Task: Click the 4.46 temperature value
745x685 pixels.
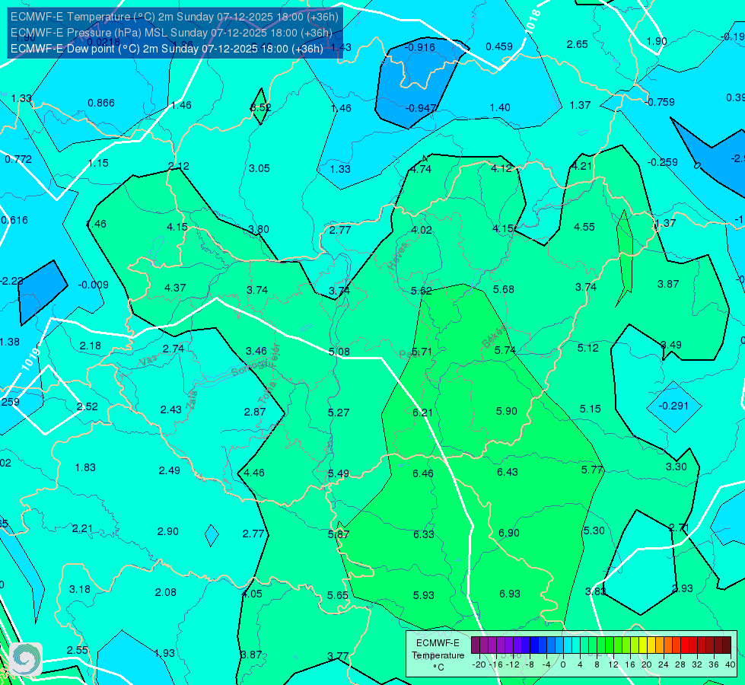Action: (254, 473)
